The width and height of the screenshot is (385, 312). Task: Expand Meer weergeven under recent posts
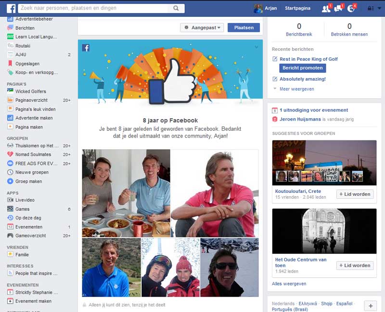297,89
